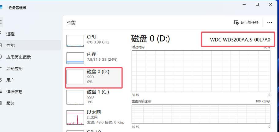Click the disk transfer rate chart area
Image resolution: width=279 pixels, height=132 pixels.
pos(201,114)
